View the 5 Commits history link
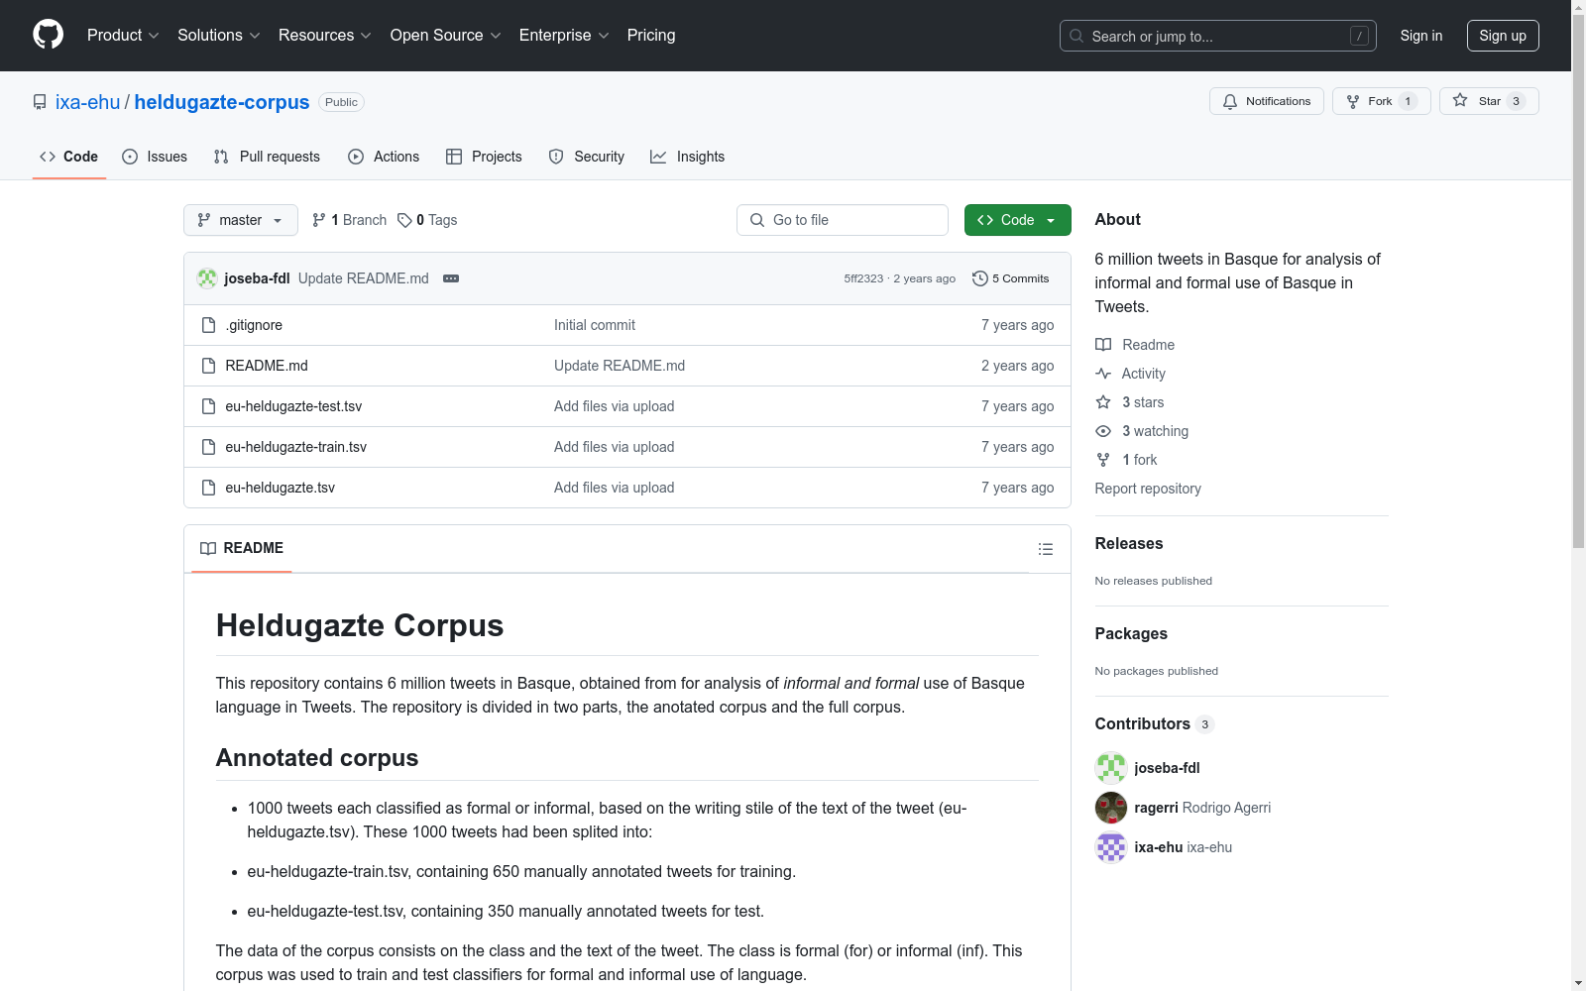Image resolution: width=1586 pixels, height=991 pixels. pos(1011,278)
